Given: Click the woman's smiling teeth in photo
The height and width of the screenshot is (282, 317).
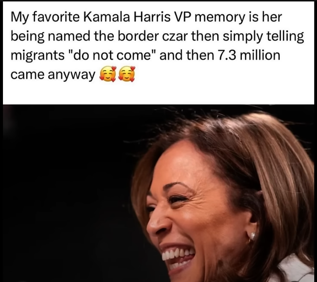Looking at the screenshot, I should click(x=178, y=254).
